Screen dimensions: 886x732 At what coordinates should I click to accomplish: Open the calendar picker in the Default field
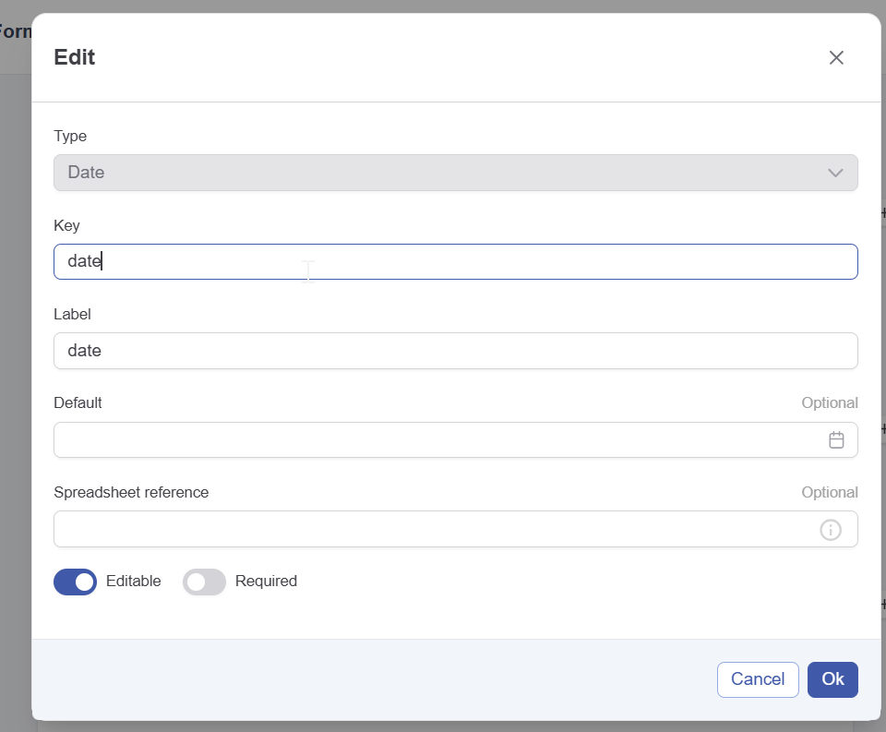coord(836,440)
